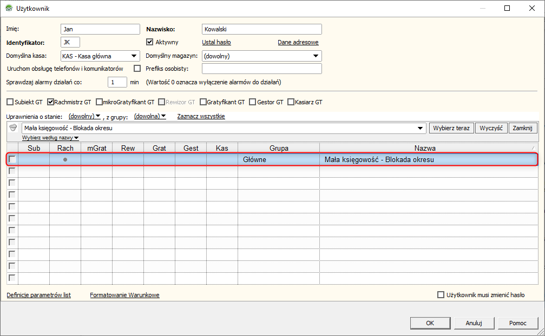Check the Gestor GT checkbox
545x336 pixels.
[x=253, y=102]
